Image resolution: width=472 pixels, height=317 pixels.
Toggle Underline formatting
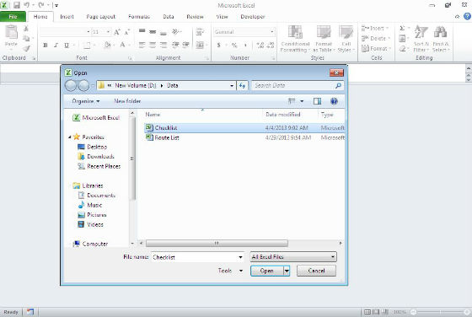67,46
